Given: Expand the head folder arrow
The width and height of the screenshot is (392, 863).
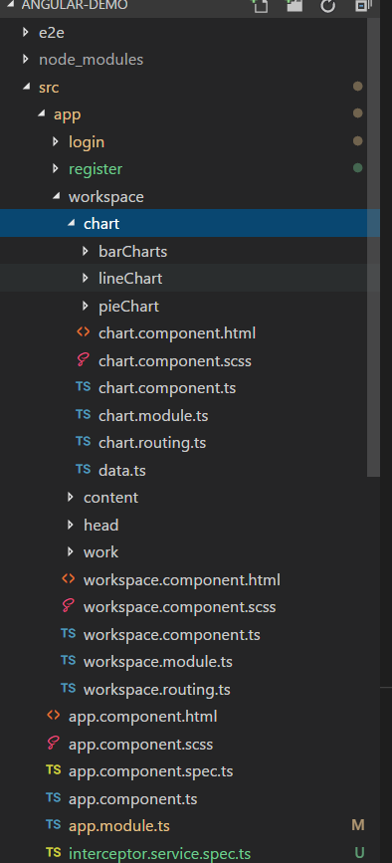Looking at the screenshot, I should click(x=70, y=525).
